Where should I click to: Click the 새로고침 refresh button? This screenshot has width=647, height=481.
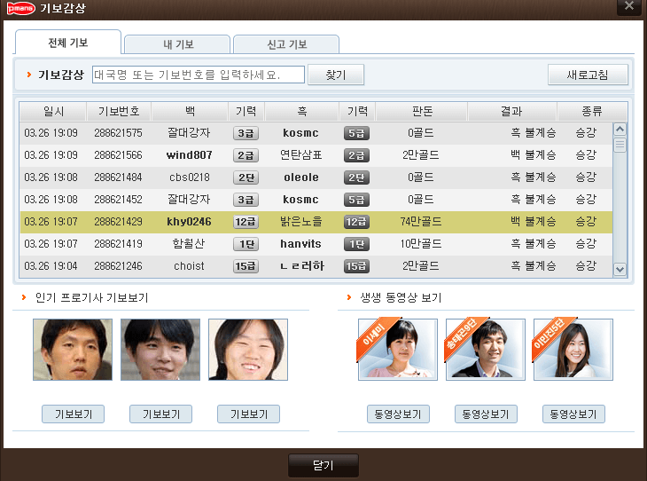(x=588, y=75)
